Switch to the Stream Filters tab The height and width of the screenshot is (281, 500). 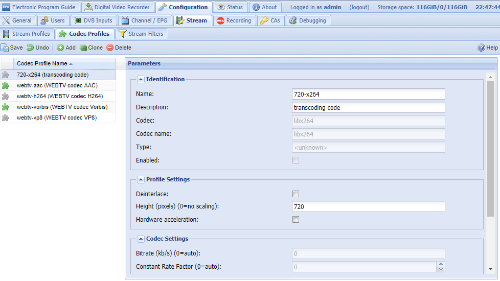tap(141, 34)
